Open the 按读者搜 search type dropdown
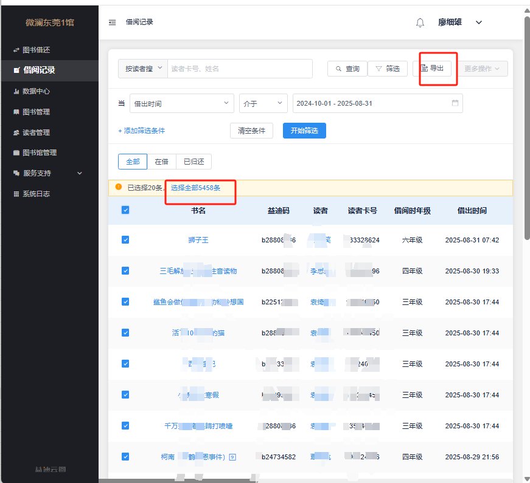This screenshot has height=483, width=530. click(142, 69)
